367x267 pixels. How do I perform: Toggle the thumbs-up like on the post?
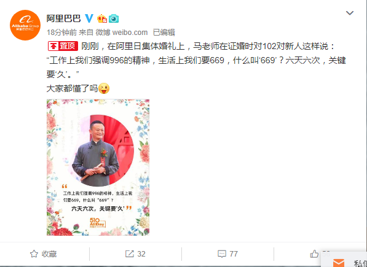(x=314, y=254)
